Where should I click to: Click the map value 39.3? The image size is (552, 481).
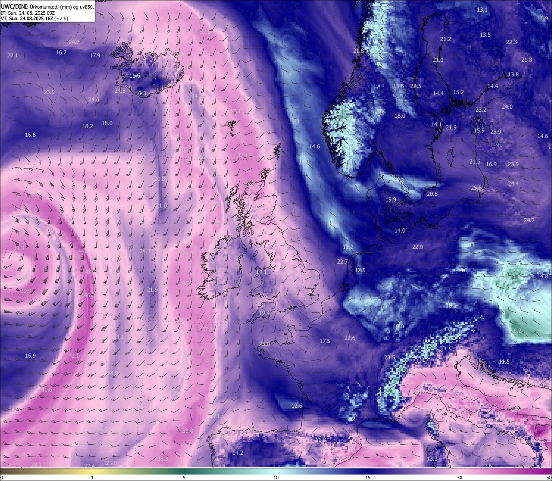pyautogui.click(x=19, y=248)
